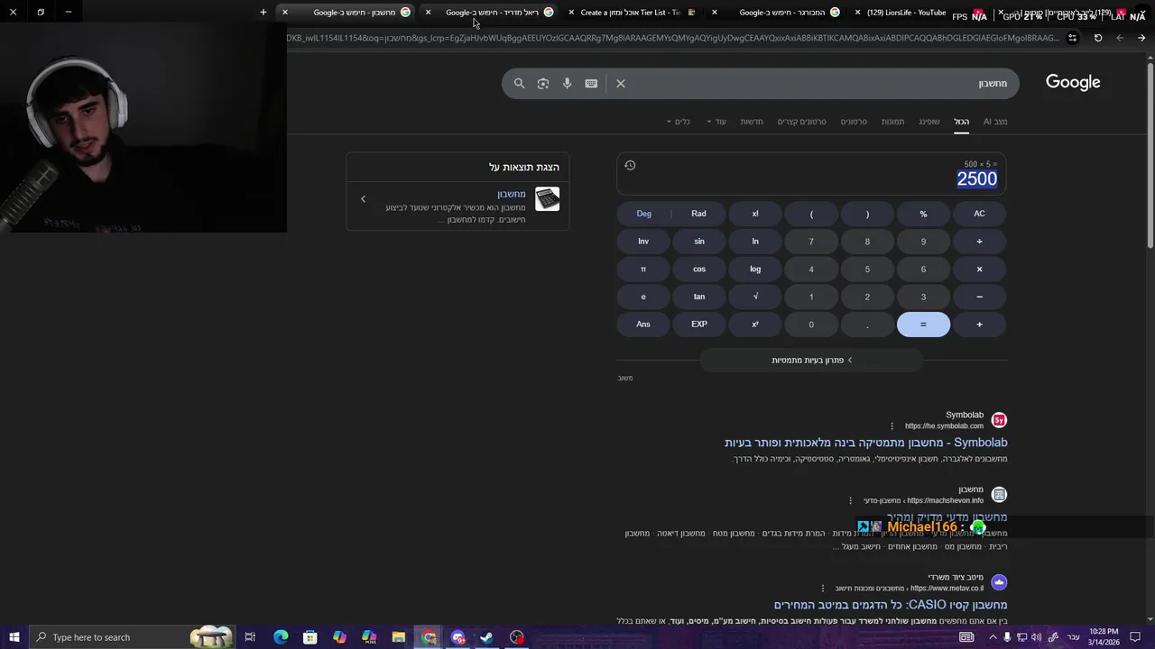This screenshot has width=1155, height=649.
Task: Reload the page with browser refresh icon
Action: point(1098,38)
